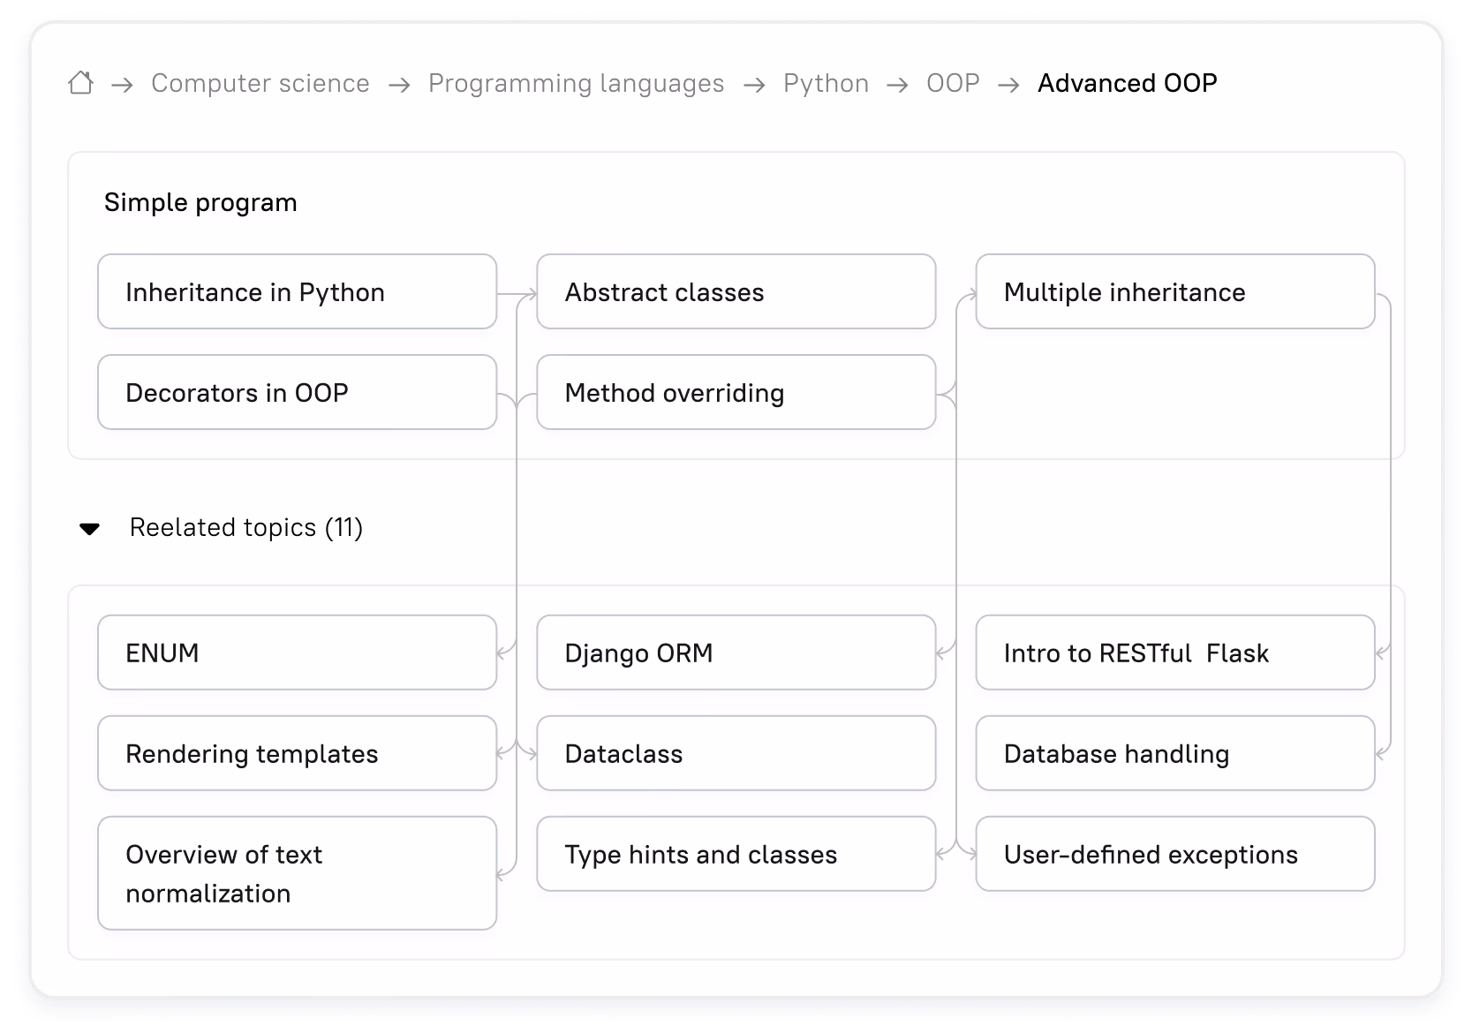Click the Advanced OOP breadcrumb item
The width and height of the screenshot is (1472, 1034).
[1128, 83]
